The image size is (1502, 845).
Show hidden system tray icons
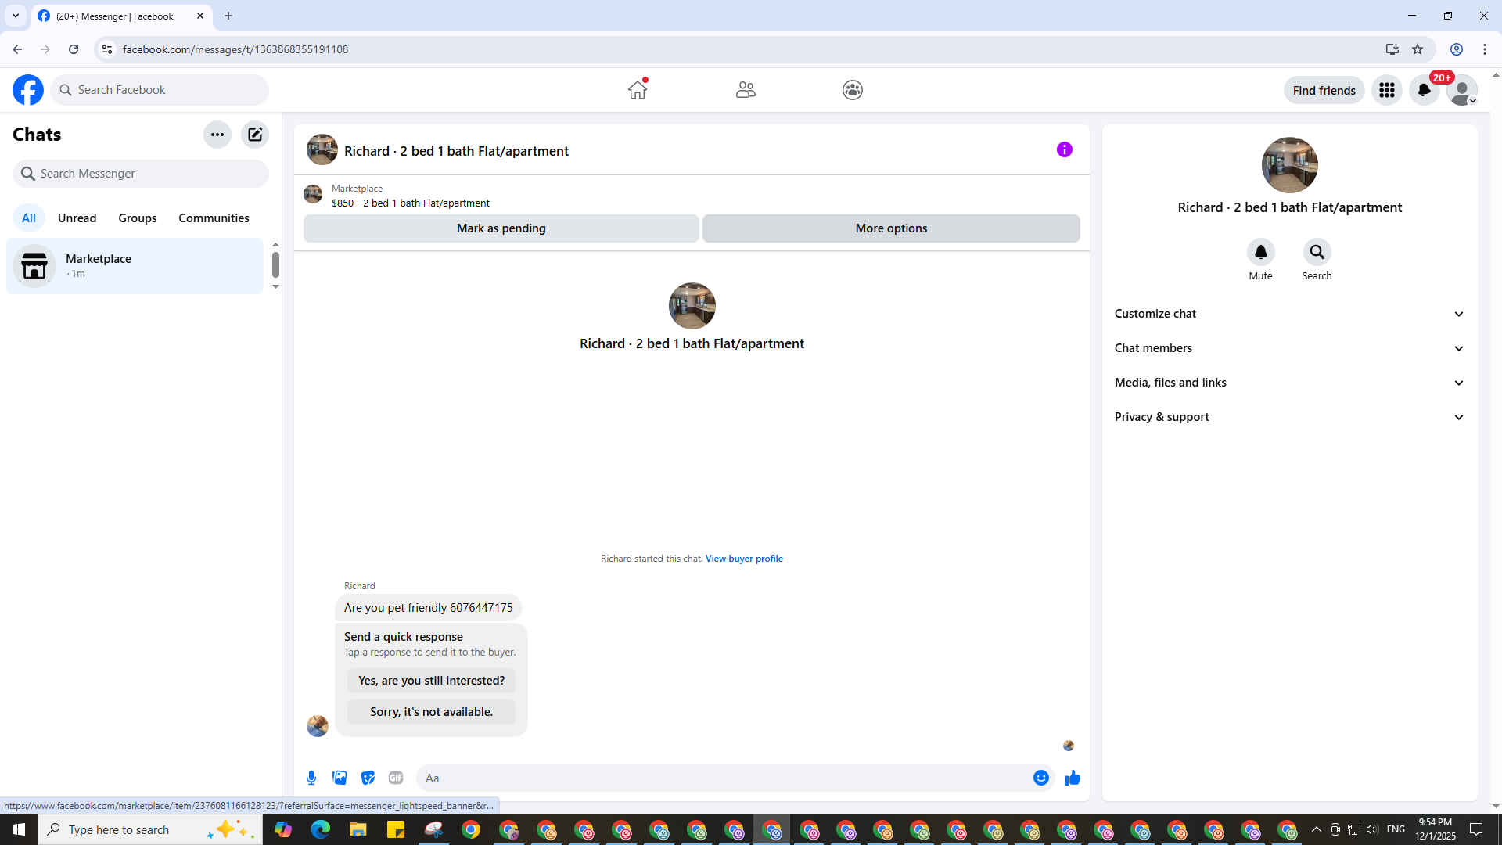pos(1317,829)
